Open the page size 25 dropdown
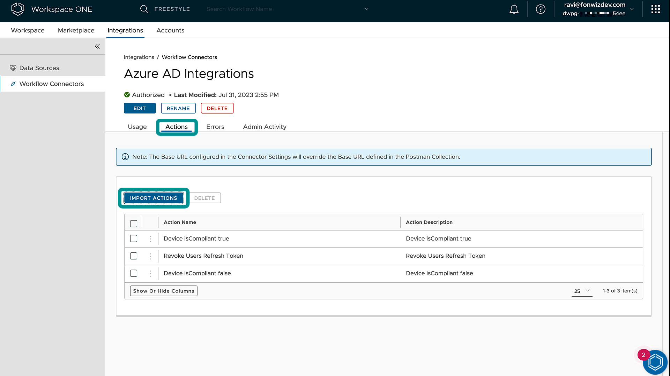The width and height of the screenshot is (670, 376). 582,291
